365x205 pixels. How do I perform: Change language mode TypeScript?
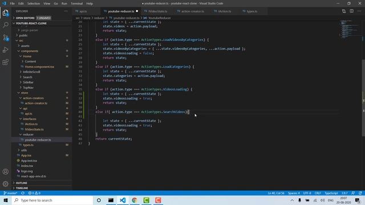coord(331,193)
